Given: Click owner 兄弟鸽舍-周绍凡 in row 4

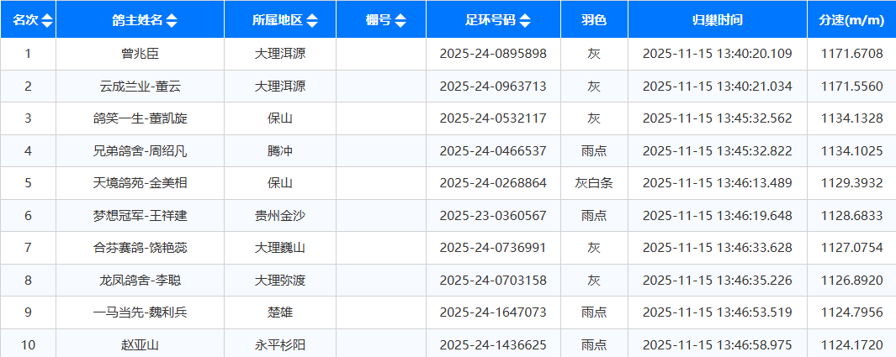Looking at the screenshot, I should tap(140, 151).
